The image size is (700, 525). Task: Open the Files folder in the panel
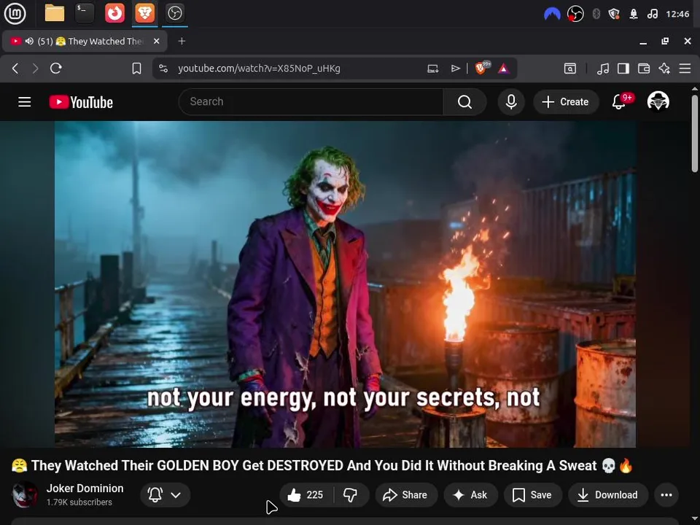[x=55, y=13]
